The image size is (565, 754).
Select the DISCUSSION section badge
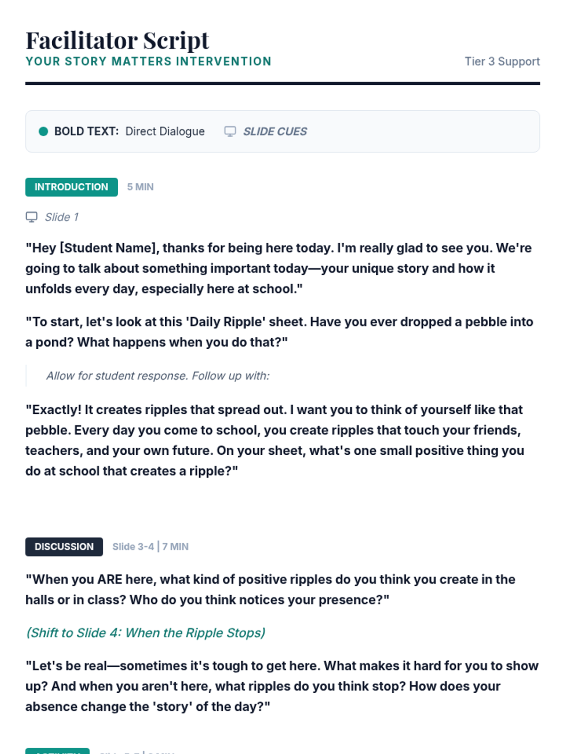[x=64, y=547]
